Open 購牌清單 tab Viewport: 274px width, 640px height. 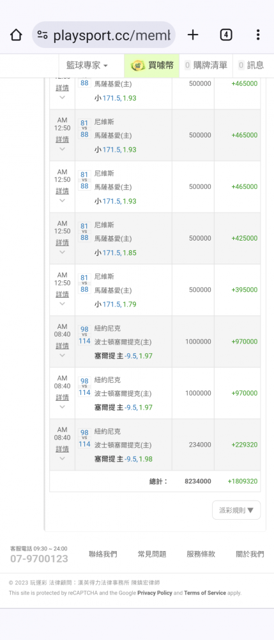206,65
